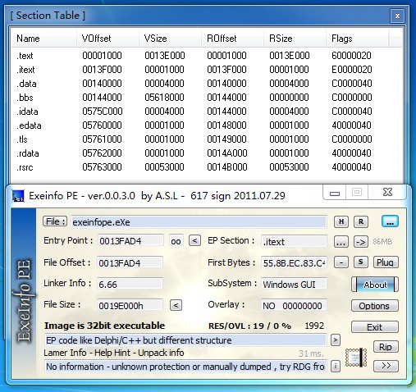Click the H button beside file field
The height and width of the screenshot is (392, 416).
point(341,221)
